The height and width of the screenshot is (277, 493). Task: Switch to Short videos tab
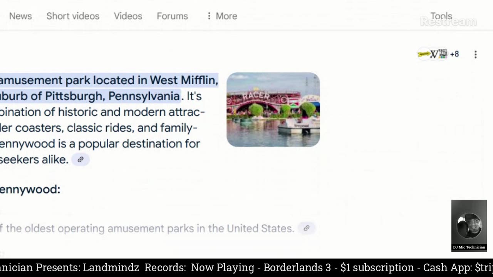(x=73, y=16)
